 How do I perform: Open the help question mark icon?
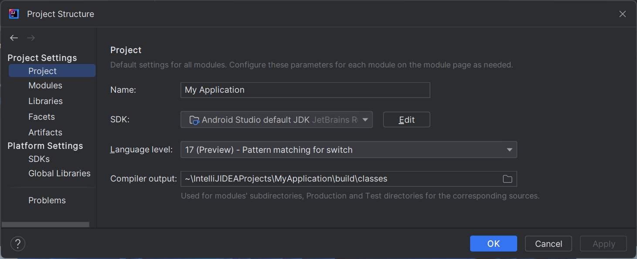click(18, 243)
